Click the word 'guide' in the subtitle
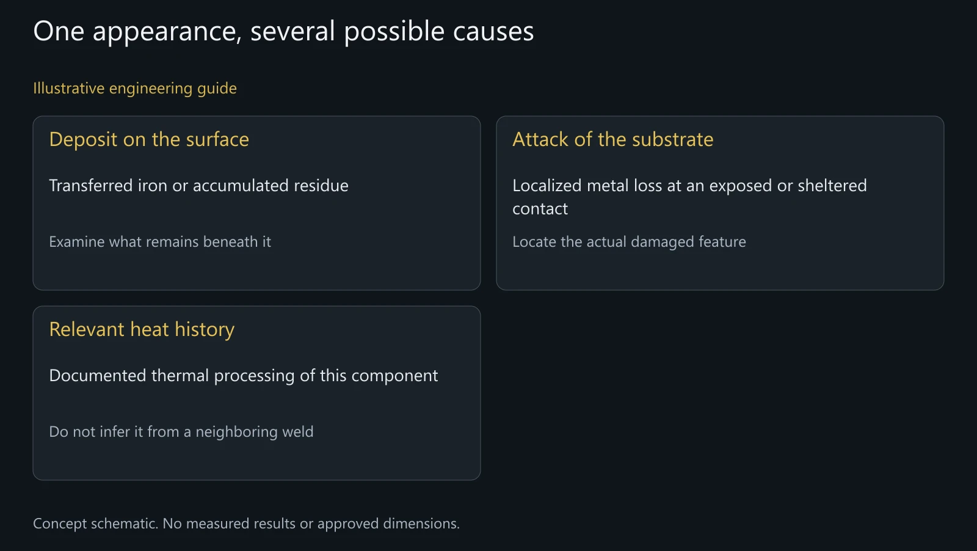This screenshot has height=551, width=977. (x=217, y=89)
